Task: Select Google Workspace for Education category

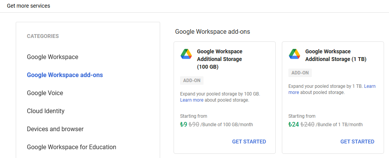Action: [x=71, y=147]
